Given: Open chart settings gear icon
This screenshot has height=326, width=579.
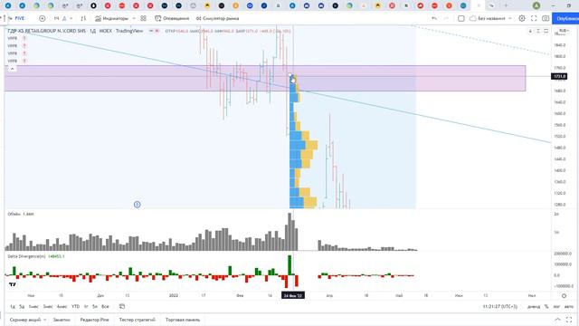Looking at the screenshot, I should click(522, 18).
